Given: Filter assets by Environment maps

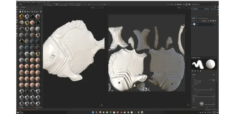Looking at the screenshot, I should [x=37, y=11].
